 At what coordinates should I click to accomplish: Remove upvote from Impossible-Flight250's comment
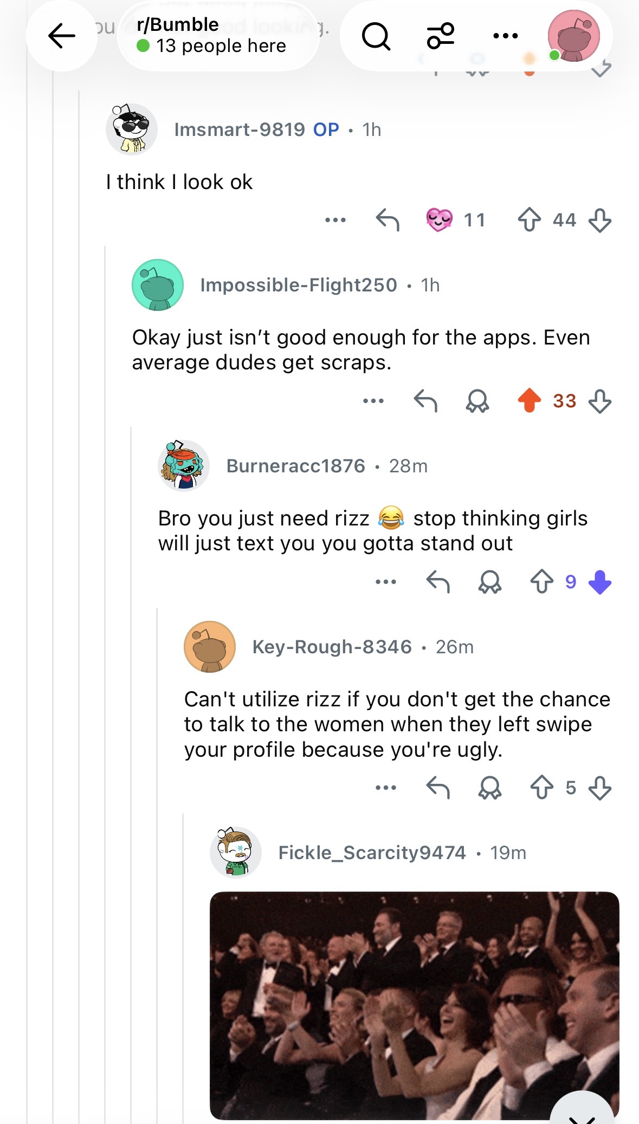click(529, 401)
